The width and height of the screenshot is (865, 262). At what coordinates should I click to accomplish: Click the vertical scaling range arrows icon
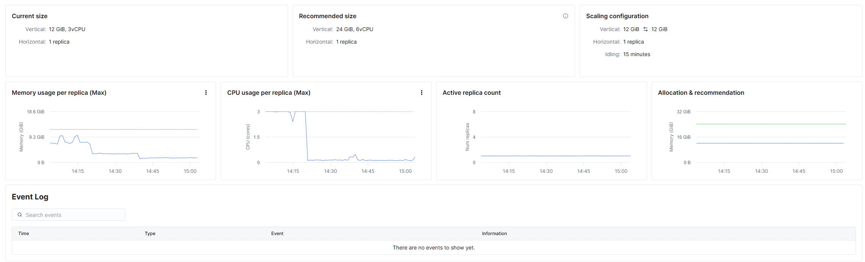(x=645, y=29)
